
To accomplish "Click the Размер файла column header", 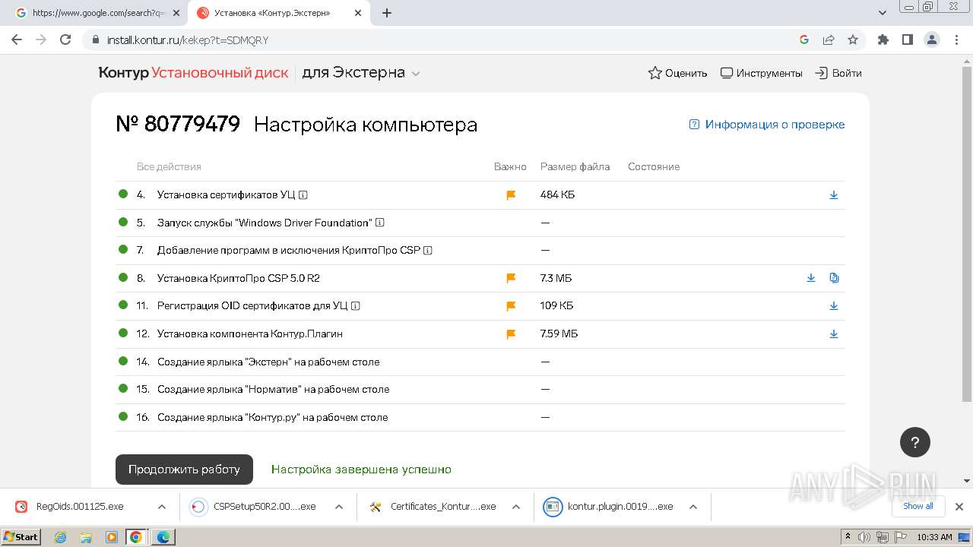I will [x=575, y=166].
